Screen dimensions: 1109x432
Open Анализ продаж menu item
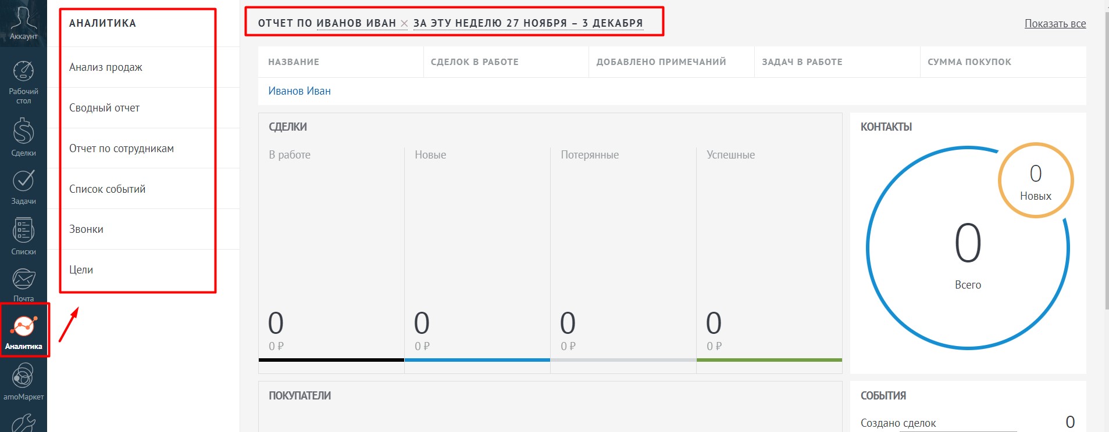tap(106, 67)
